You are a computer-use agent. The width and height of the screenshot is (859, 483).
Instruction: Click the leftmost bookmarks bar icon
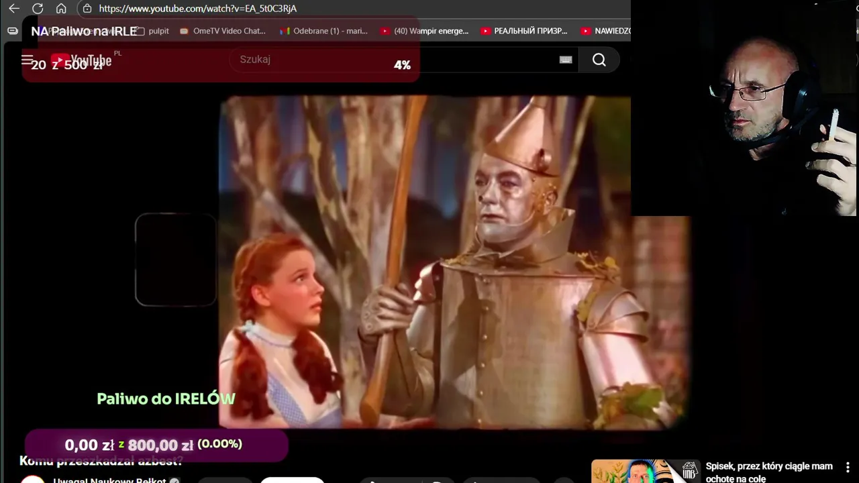[x=12, y=31]
